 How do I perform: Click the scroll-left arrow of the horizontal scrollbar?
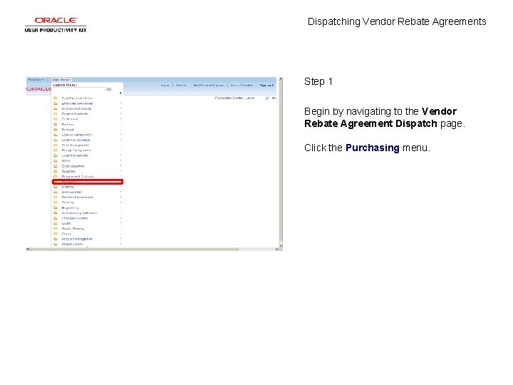(x=28, y=249)
